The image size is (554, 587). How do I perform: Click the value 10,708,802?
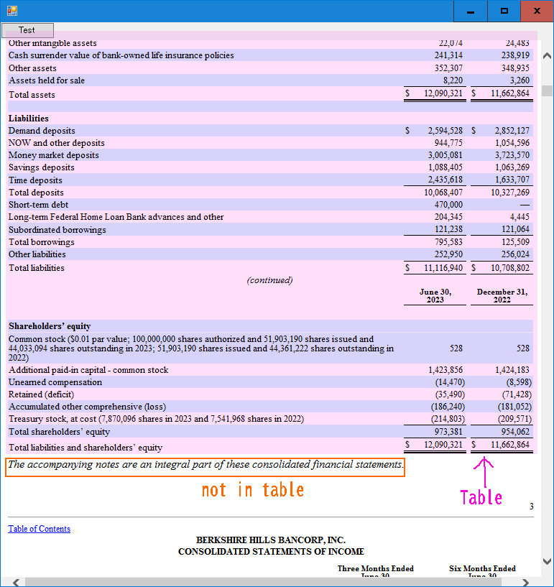(510, 268)
